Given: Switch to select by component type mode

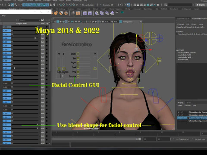Looking at the screenshot, I should pos(16,5).
